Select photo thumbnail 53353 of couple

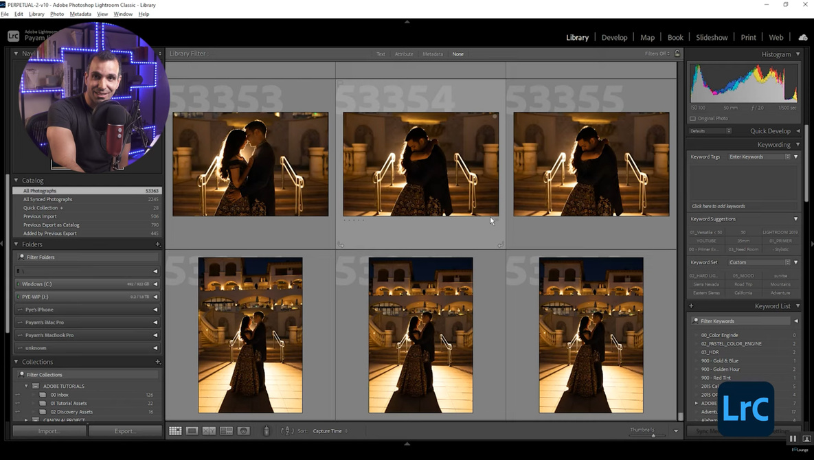pyautogui.click(x=250, y=164)
